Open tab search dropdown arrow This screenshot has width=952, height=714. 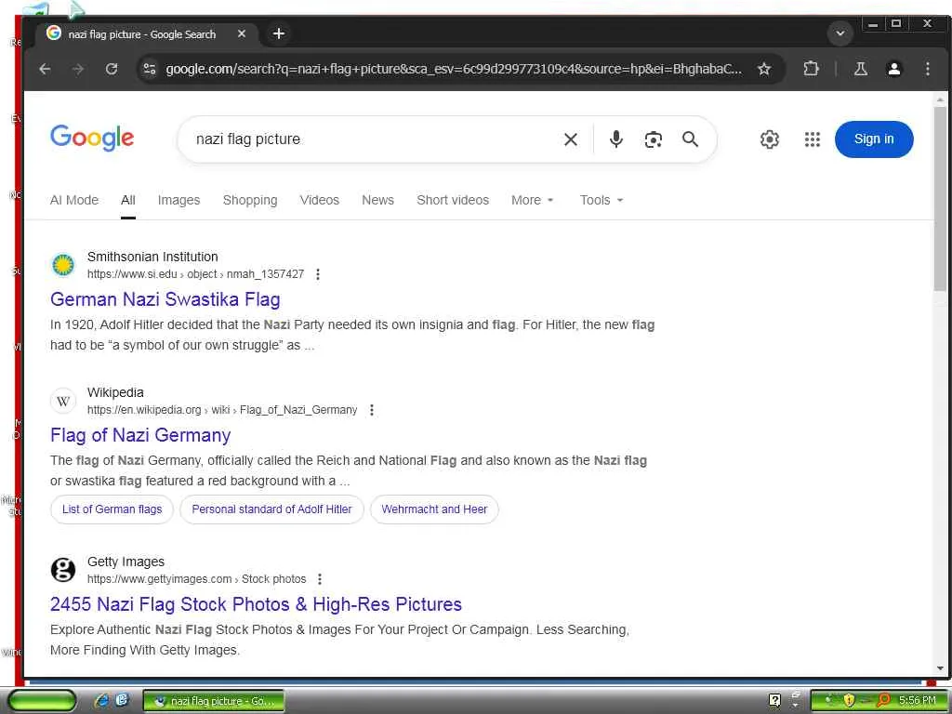(840, 33)
